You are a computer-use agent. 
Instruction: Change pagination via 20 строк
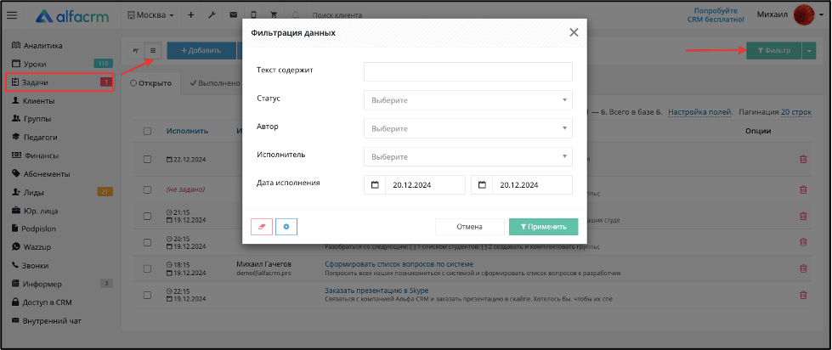click(x=796, y=112)
